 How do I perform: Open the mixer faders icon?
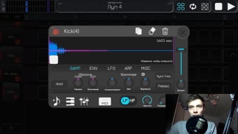click(84, 101)
